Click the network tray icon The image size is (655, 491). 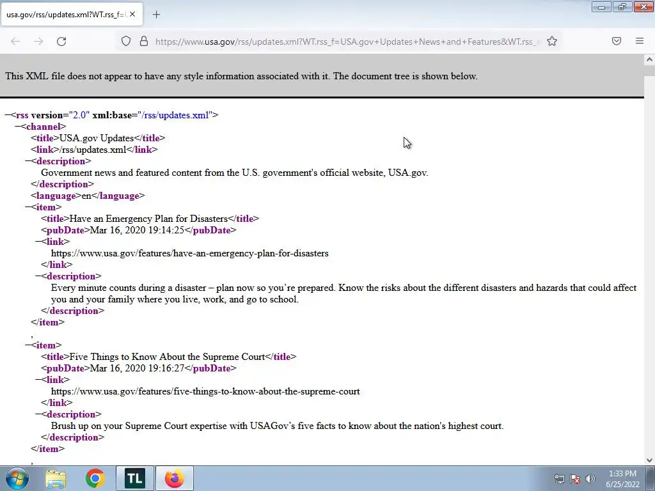pyautogui.click(x=559, y=479)
